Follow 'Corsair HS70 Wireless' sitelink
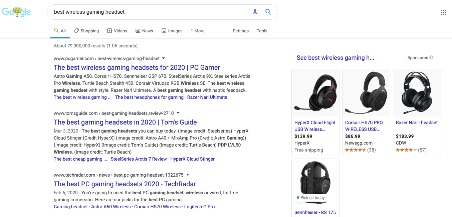This screenshot has height=217, width=452. (158, 207)
